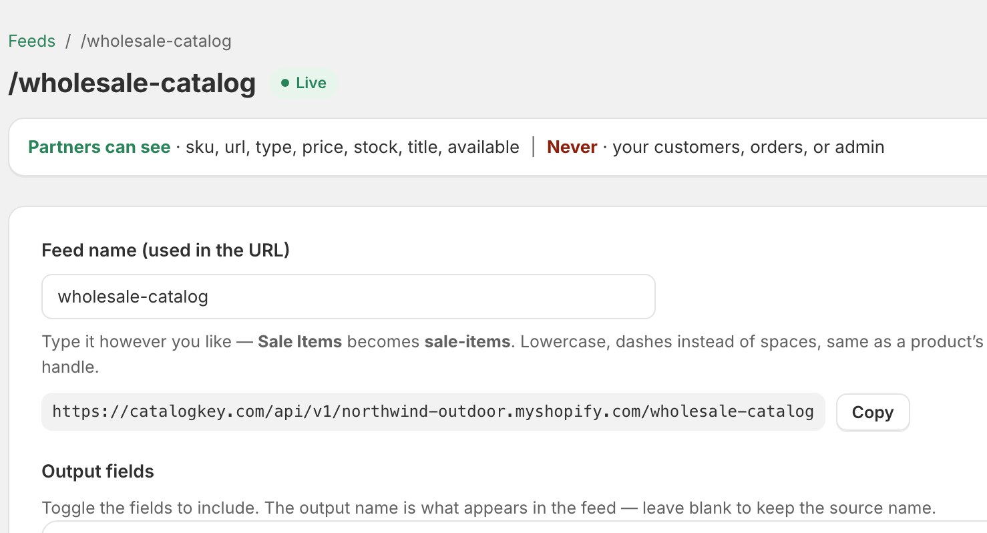Focus the Feed name input field
987x533 pixels.
(x=348, y=297)
